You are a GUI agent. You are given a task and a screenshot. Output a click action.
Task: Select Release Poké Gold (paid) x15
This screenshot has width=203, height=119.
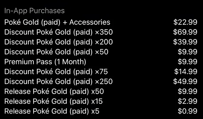click(x=54, y=101)
